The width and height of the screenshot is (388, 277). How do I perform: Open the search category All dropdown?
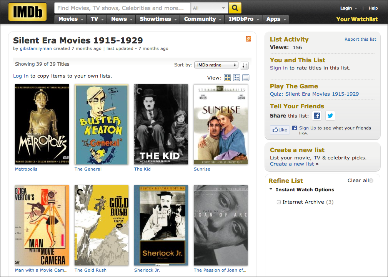coord(209,8)
